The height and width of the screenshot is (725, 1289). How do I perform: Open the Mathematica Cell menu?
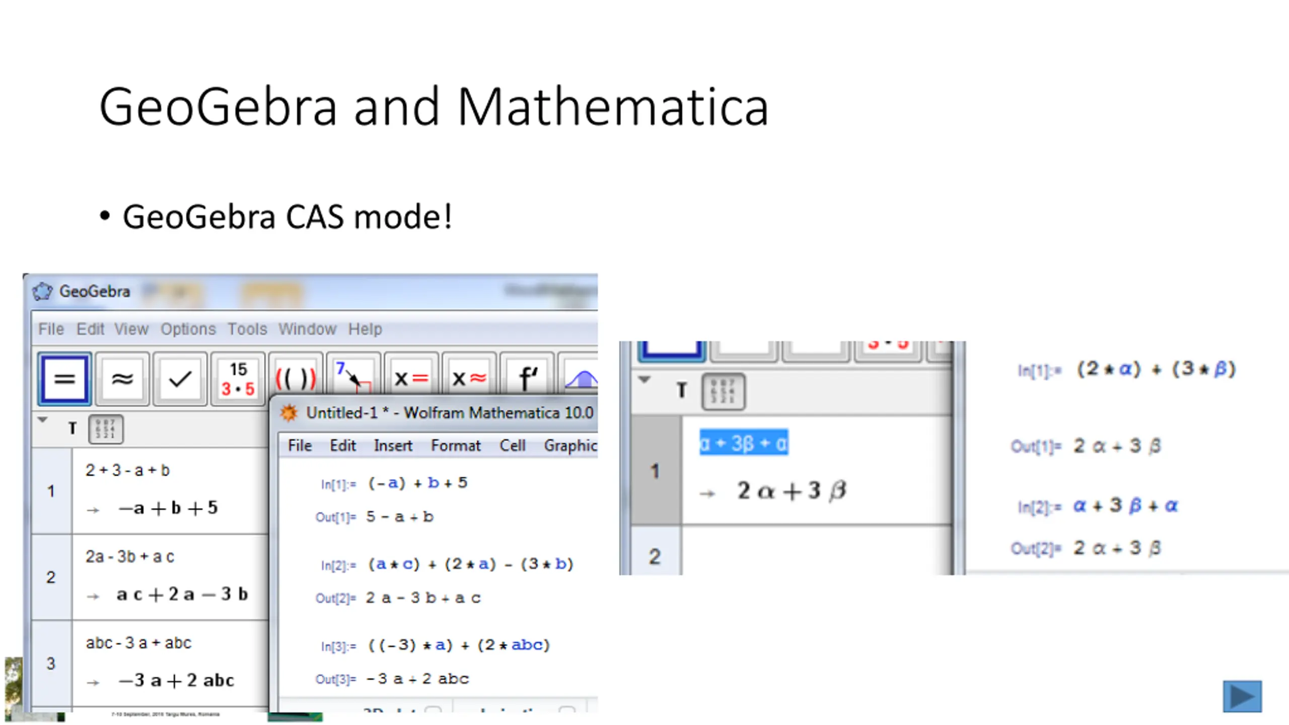[x=512, y=446]
